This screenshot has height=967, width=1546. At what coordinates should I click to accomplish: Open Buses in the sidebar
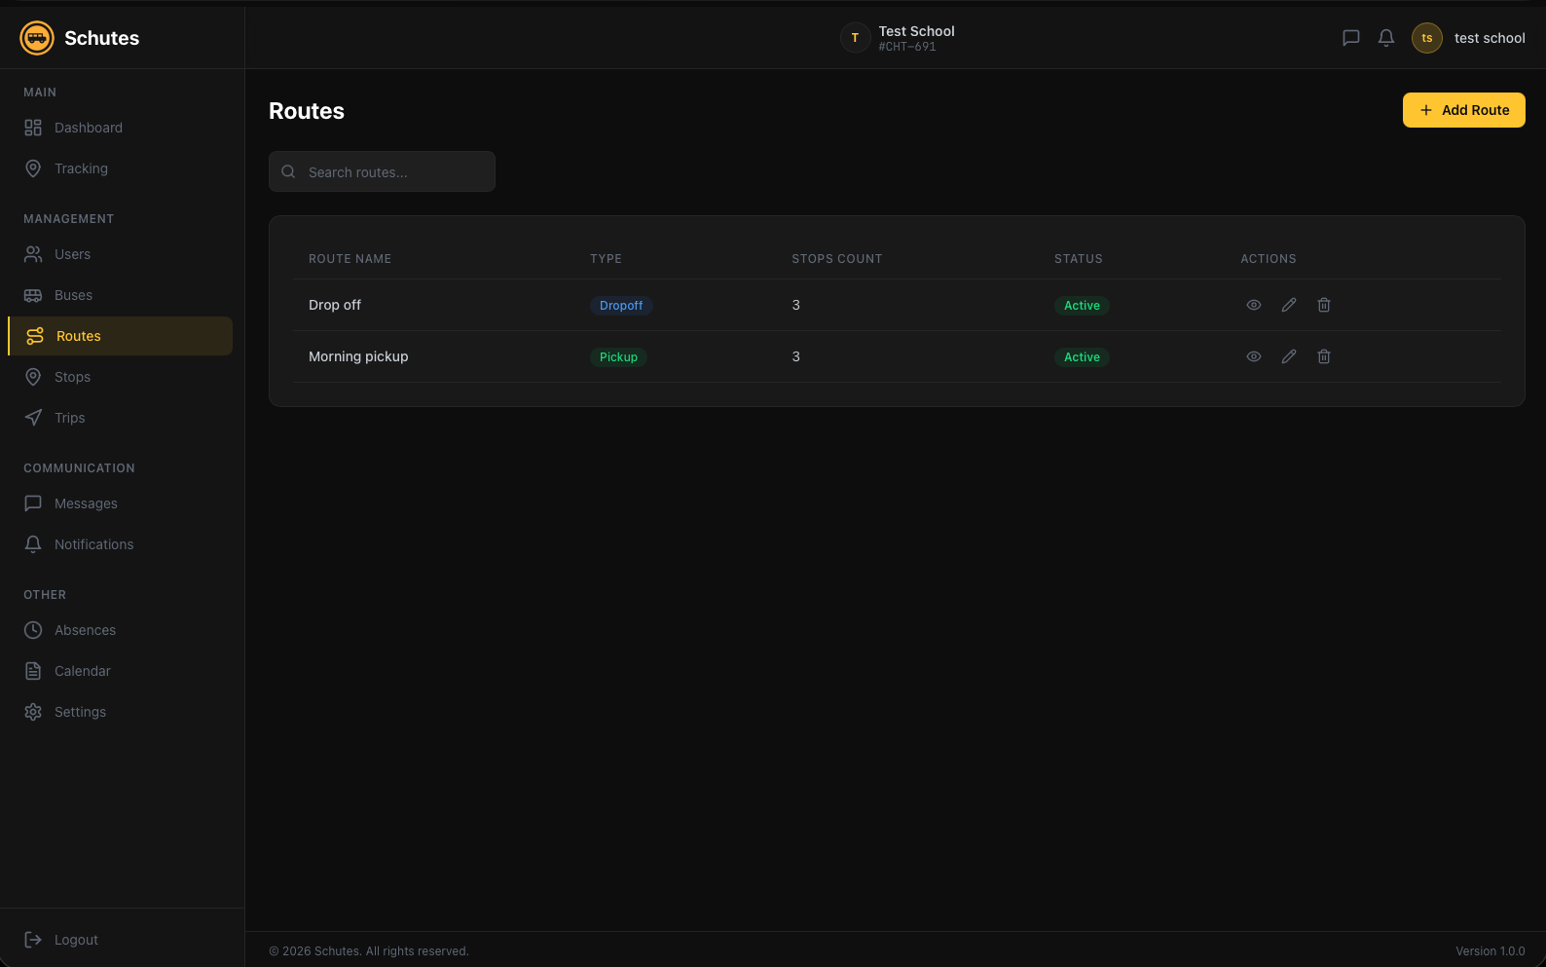pyautogui.click(x=121, y=295)
